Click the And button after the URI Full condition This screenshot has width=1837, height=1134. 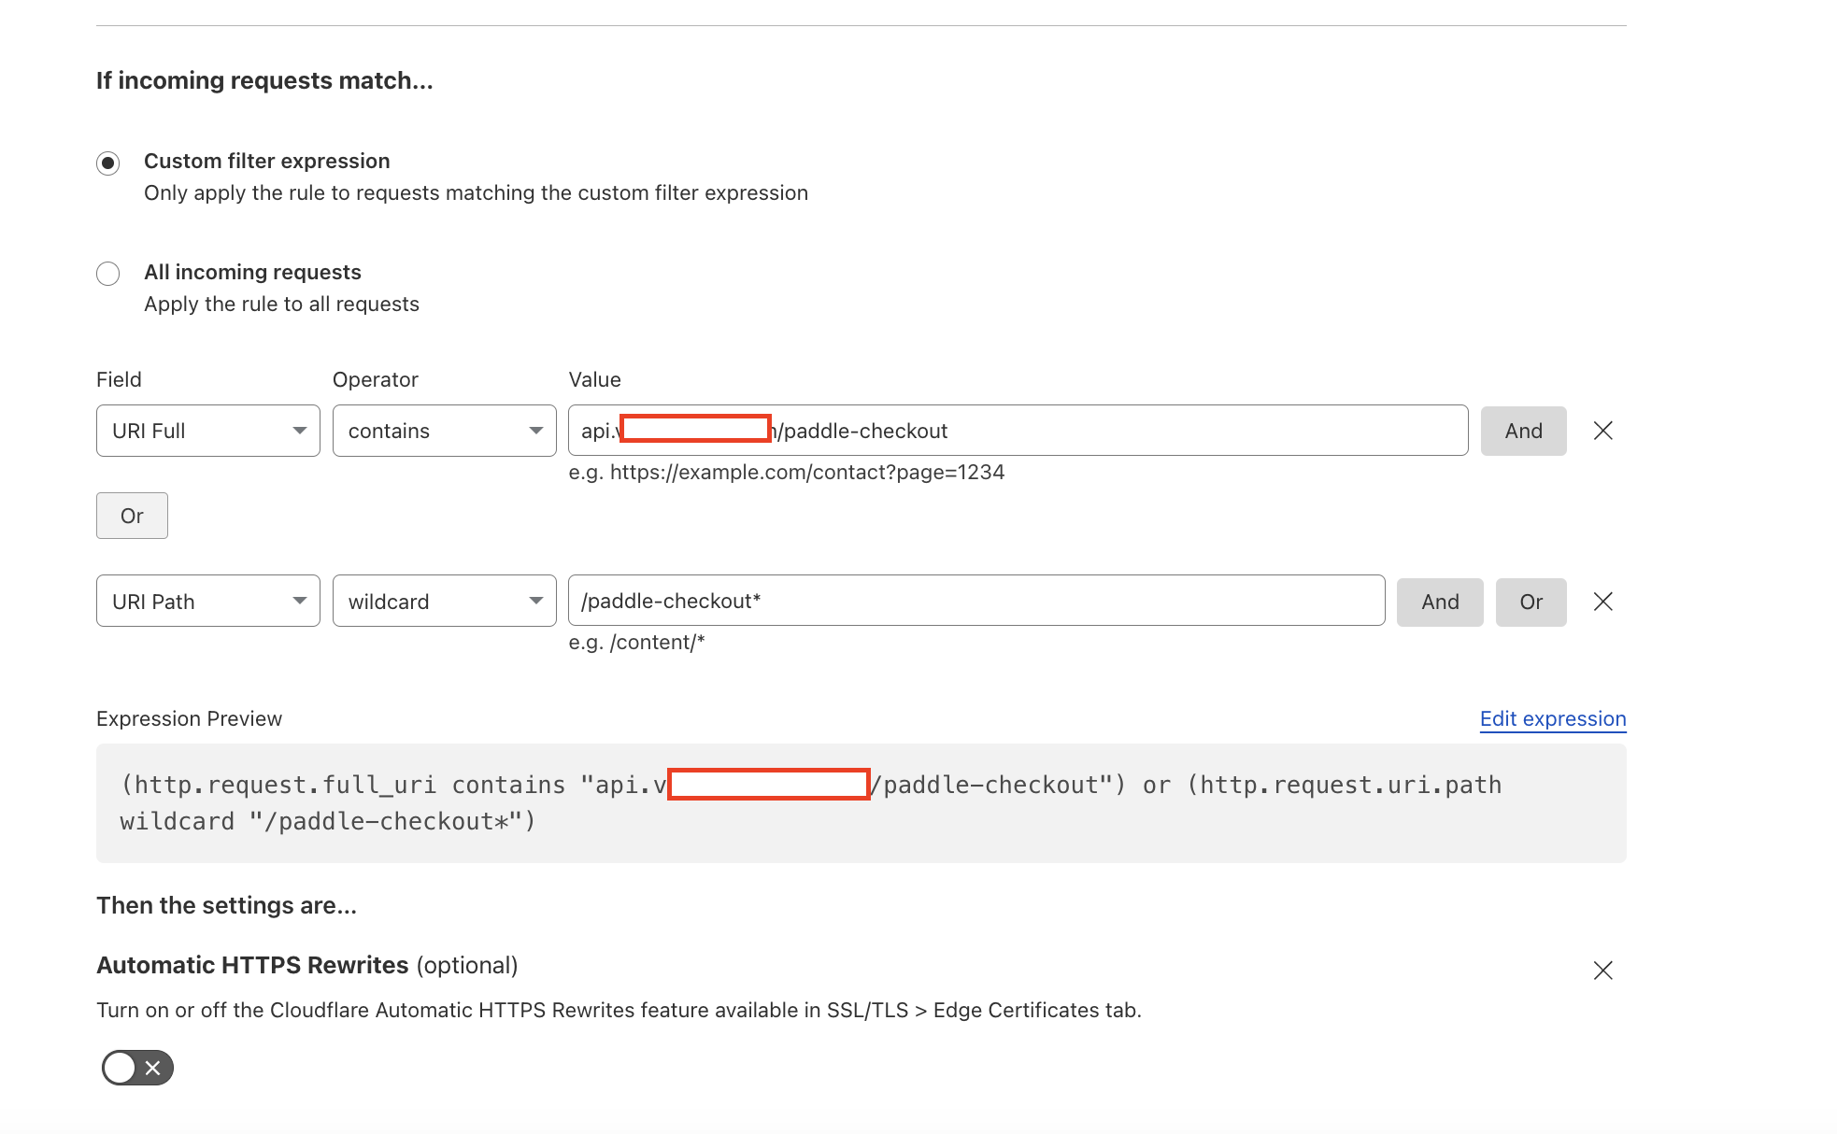1523,431
